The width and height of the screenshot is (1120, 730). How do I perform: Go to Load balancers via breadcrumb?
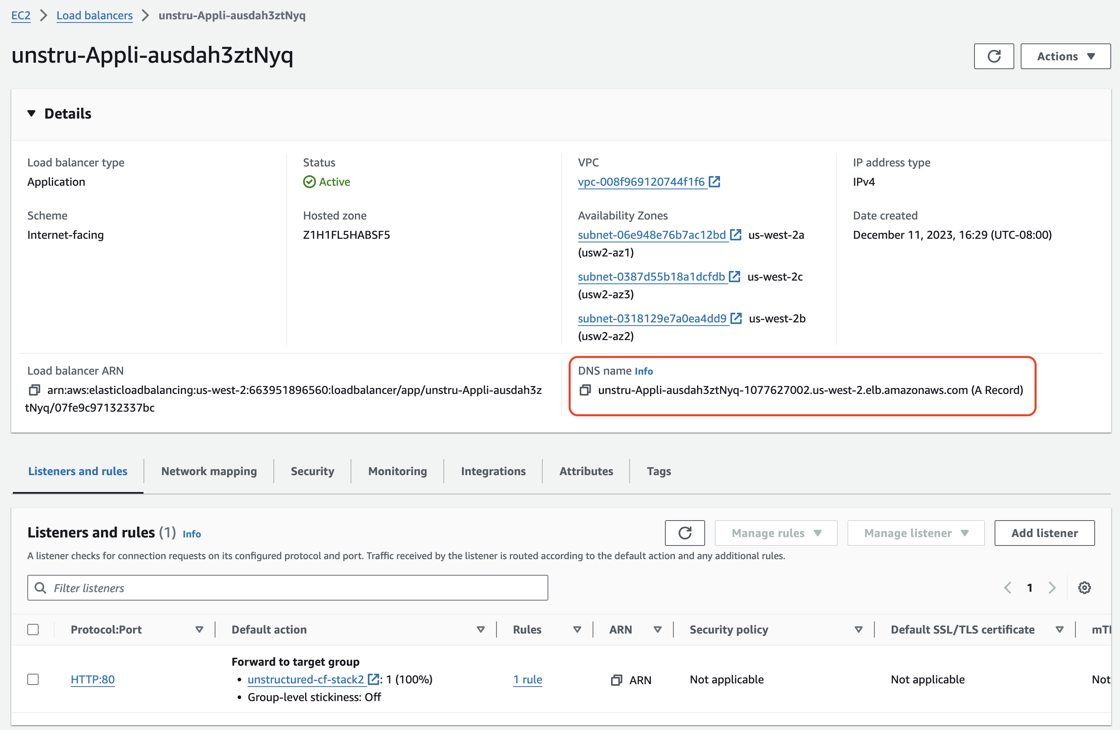coord(94,15)
